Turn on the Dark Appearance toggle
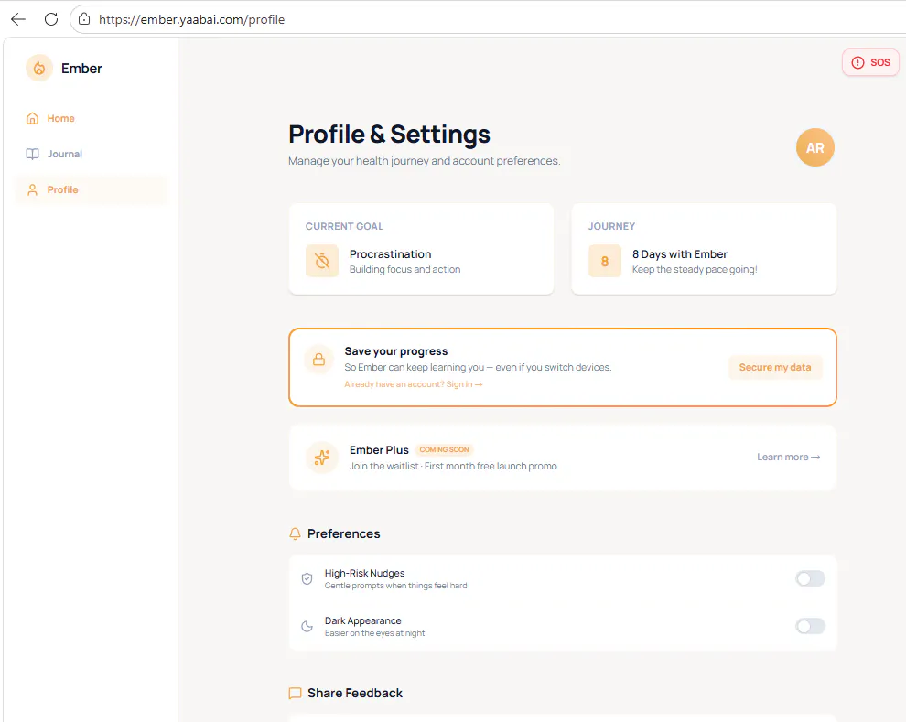This screenshot has height=722, width=906. coord(810,626)
